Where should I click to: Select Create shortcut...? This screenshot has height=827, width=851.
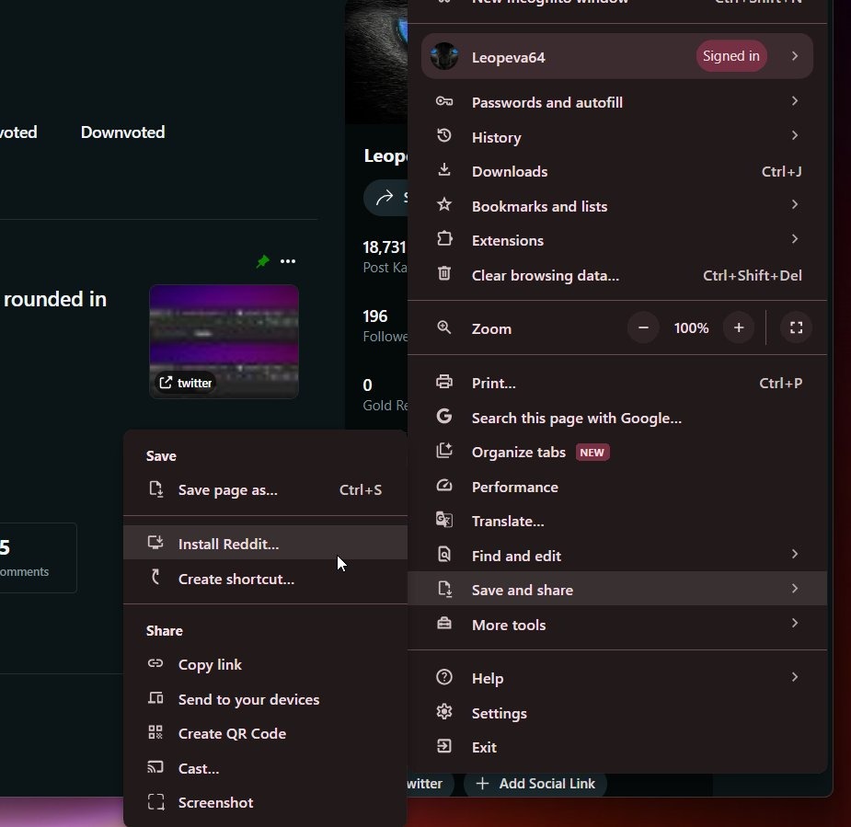click(x=265, y=579)
